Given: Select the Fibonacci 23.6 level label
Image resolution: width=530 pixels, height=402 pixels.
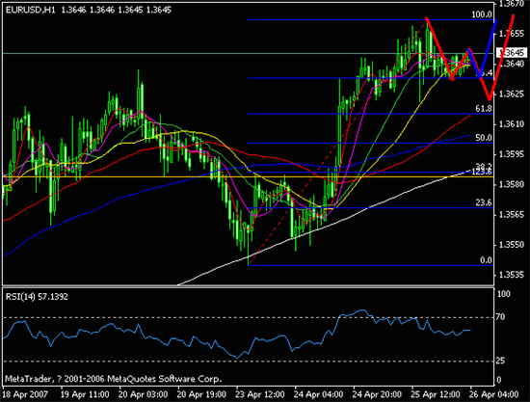Looking at the screenshot, I should pyautogui.click(x=484, y=202).
